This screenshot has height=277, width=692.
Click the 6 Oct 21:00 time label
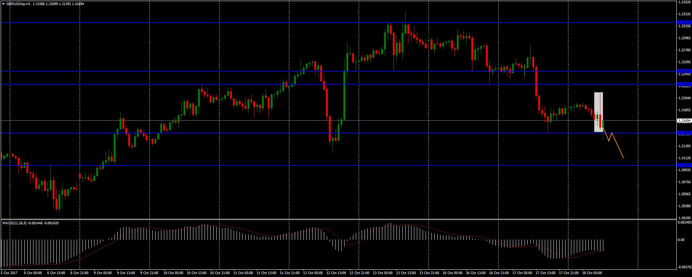[x=80, y=273]
